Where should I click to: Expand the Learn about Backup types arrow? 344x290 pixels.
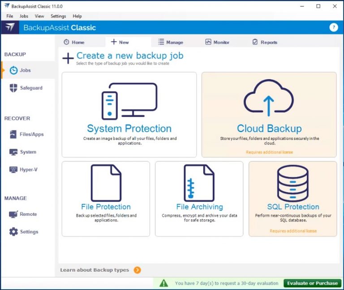[137, 270]
